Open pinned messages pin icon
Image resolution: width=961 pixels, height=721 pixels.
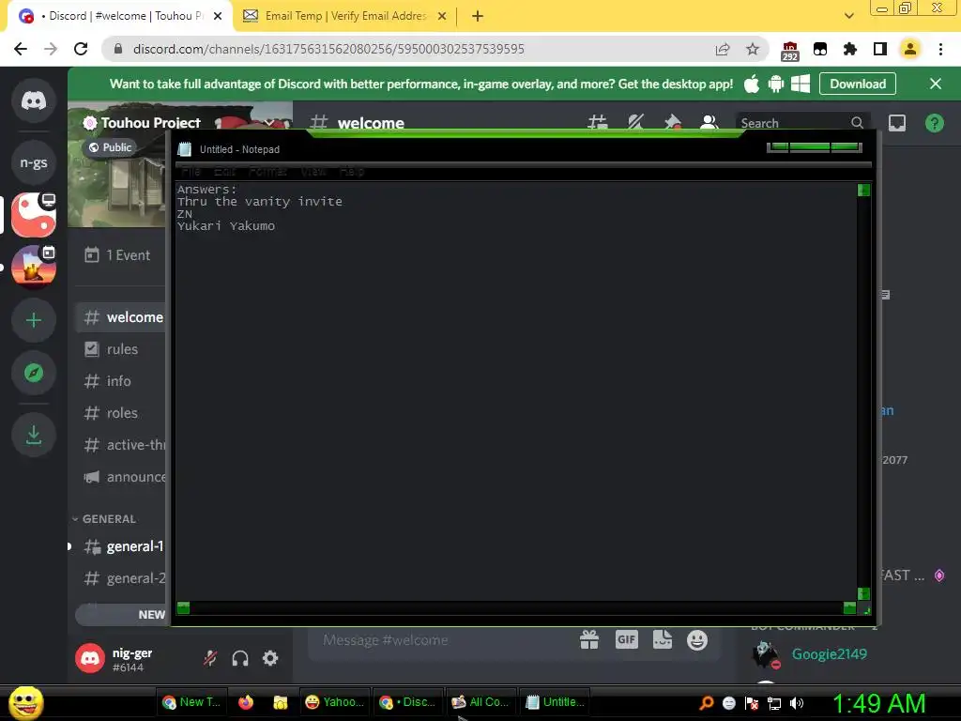coord(672,122)
